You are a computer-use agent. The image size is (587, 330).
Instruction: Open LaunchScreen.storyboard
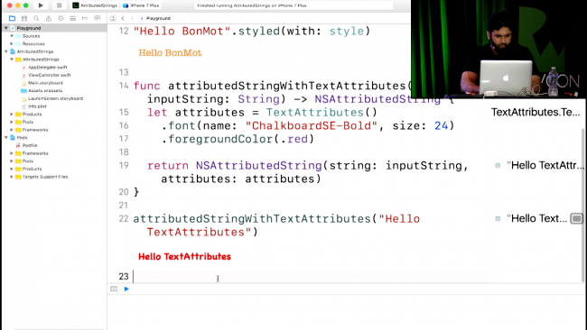55,98
